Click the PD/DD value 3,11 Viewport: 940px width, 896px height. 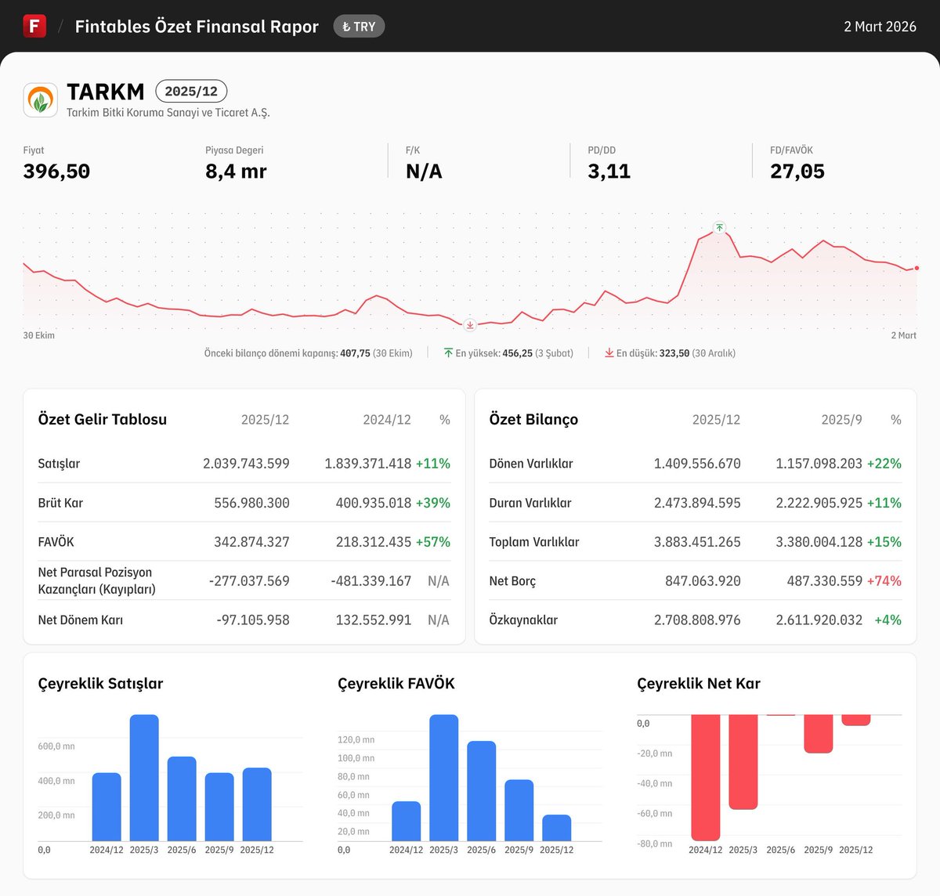point(609,172)
